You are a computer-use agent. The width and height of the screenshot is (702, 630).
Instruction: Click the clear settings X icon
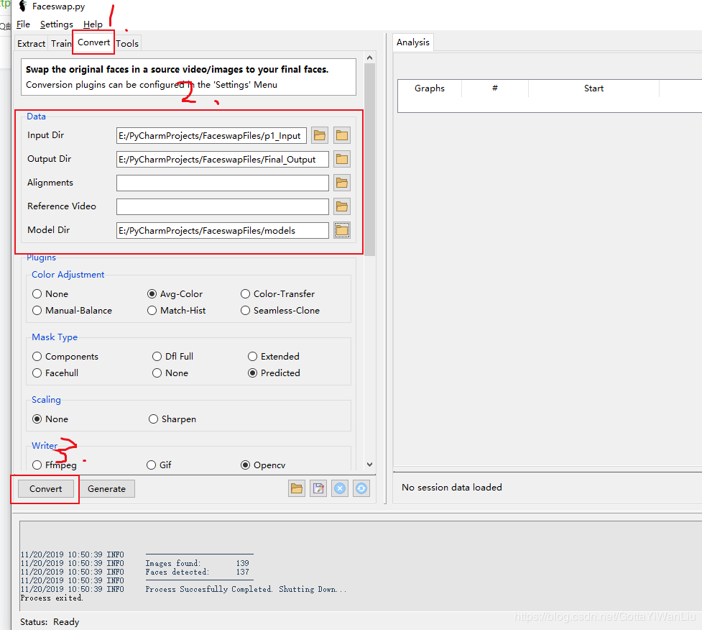point(340,488)
